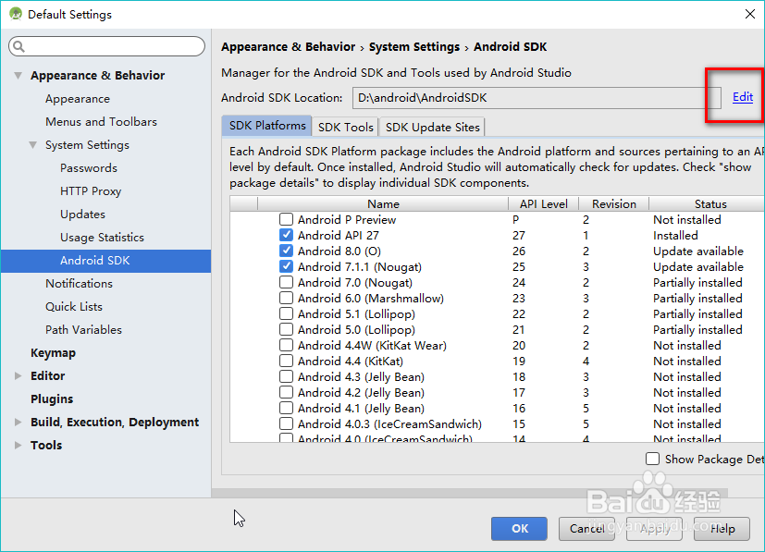765x552 pixels.
Task: Check Android 4.2 (Jelly Bean) checkbox
Action: coord(287,392)
